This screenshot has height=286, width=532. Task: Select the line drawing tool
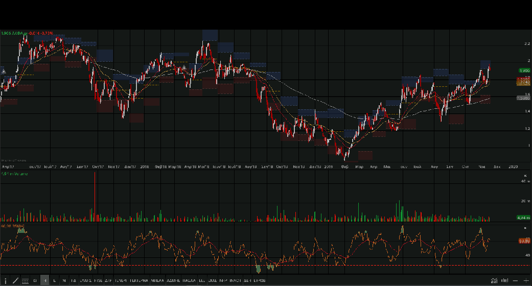[x=15, y=280]
